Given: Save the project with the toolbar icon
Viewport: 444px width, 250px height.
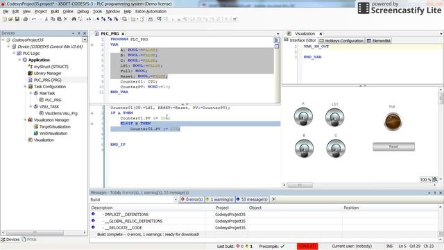Looking at the screenshot, I should 17,19.
